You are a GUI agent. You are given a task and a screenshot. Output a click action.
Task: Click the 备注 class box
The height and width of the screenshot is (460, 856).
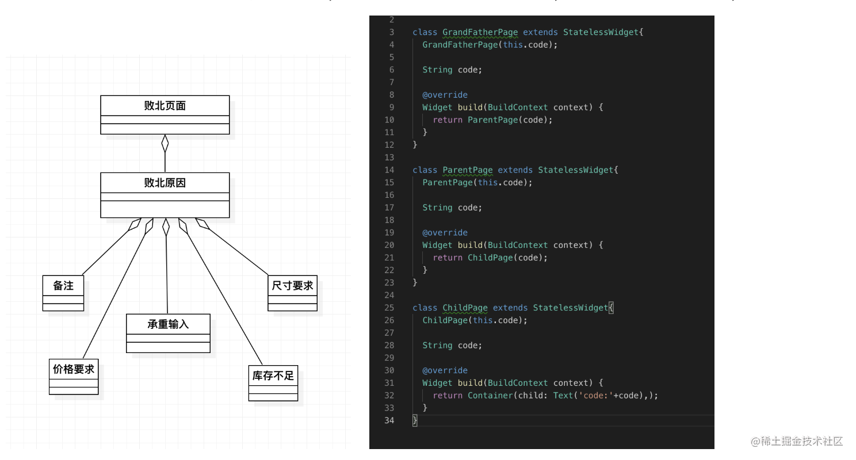[63, 293]
